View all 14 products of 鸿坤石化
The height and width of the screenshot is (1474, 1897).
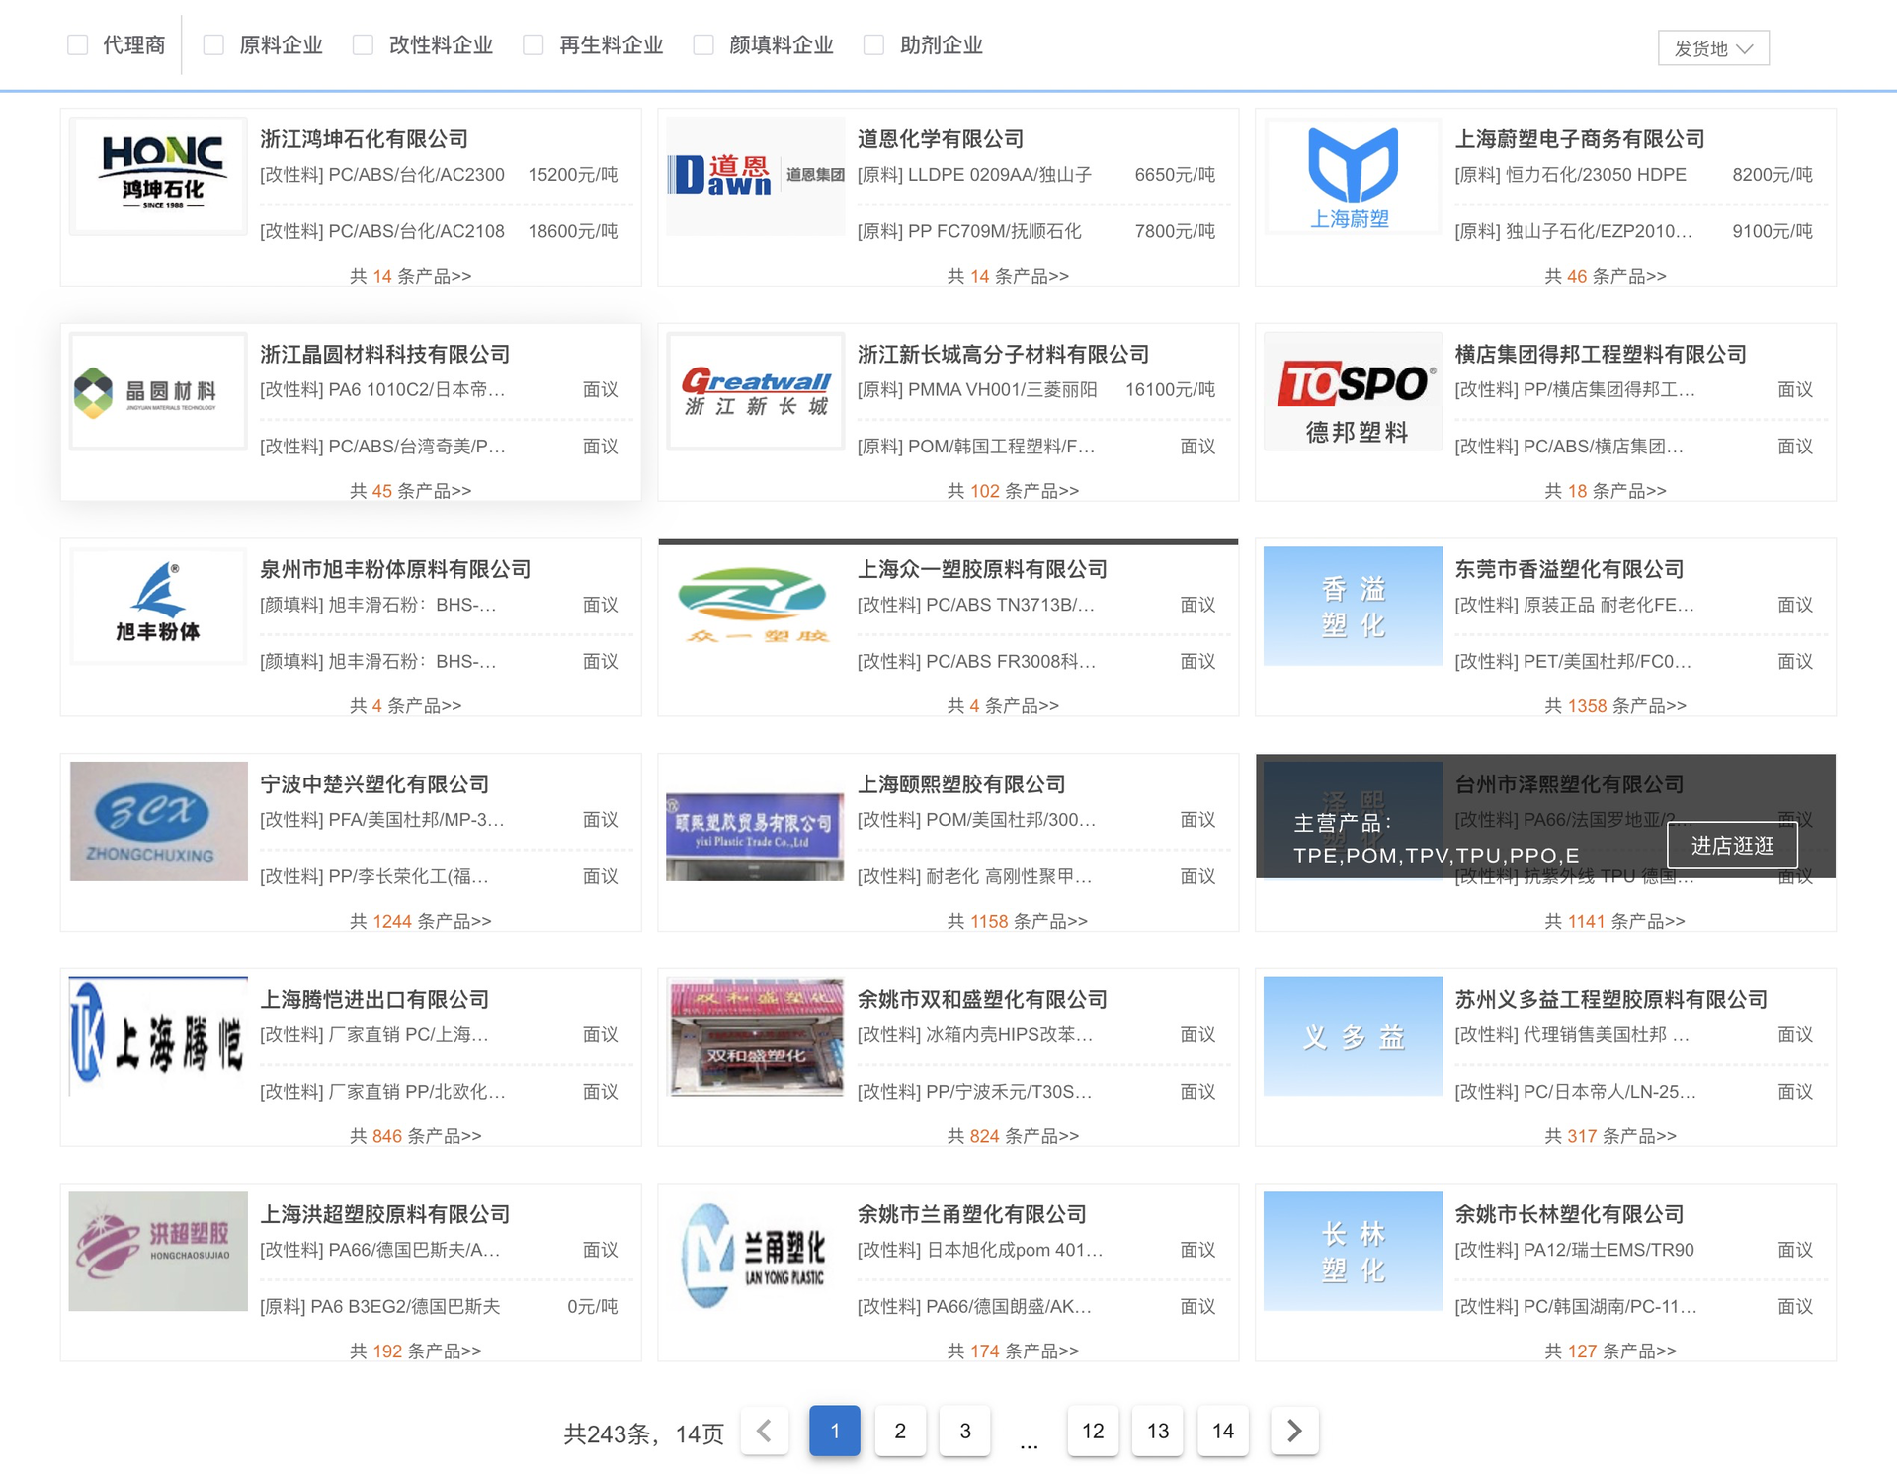(410, 276)
